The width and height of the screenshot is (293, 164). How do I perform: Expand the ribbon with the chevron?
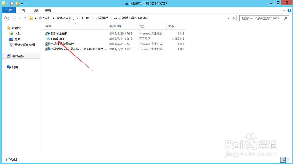[x=284, y=11]
